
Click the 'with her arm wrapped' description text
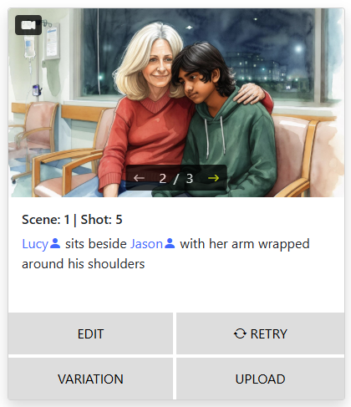pos(245,244)
